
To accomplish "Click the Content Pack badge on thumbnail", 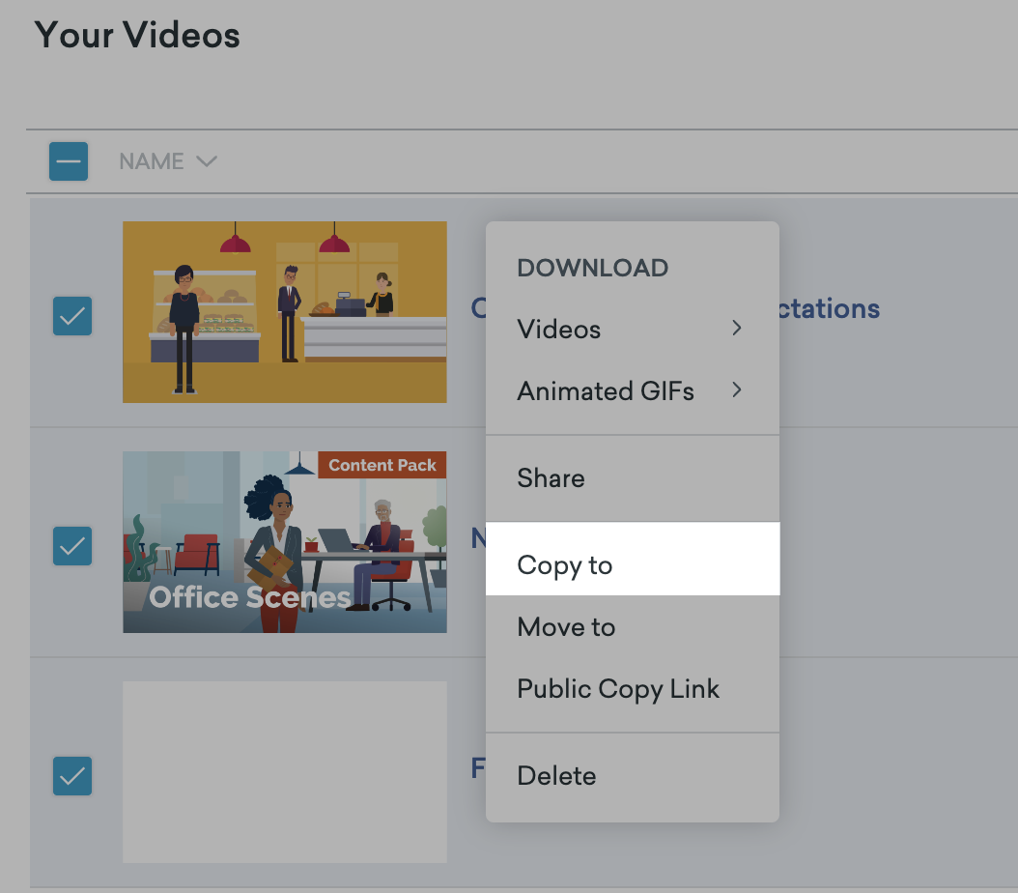I will pyautogui.click(x=382, y=465).
